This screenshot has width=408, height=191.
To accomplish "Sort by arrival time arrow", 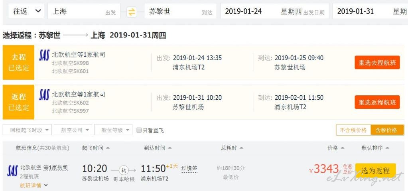I will click(x=170, y=148).
